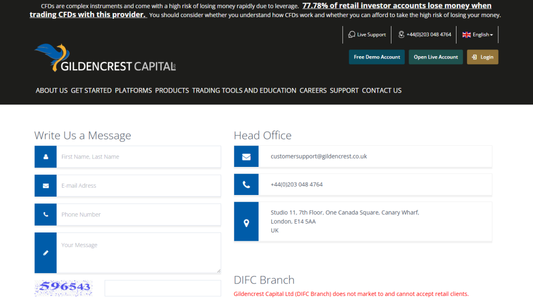
Task: Click the Open Live Account button
Action: [x=436, y=57]
